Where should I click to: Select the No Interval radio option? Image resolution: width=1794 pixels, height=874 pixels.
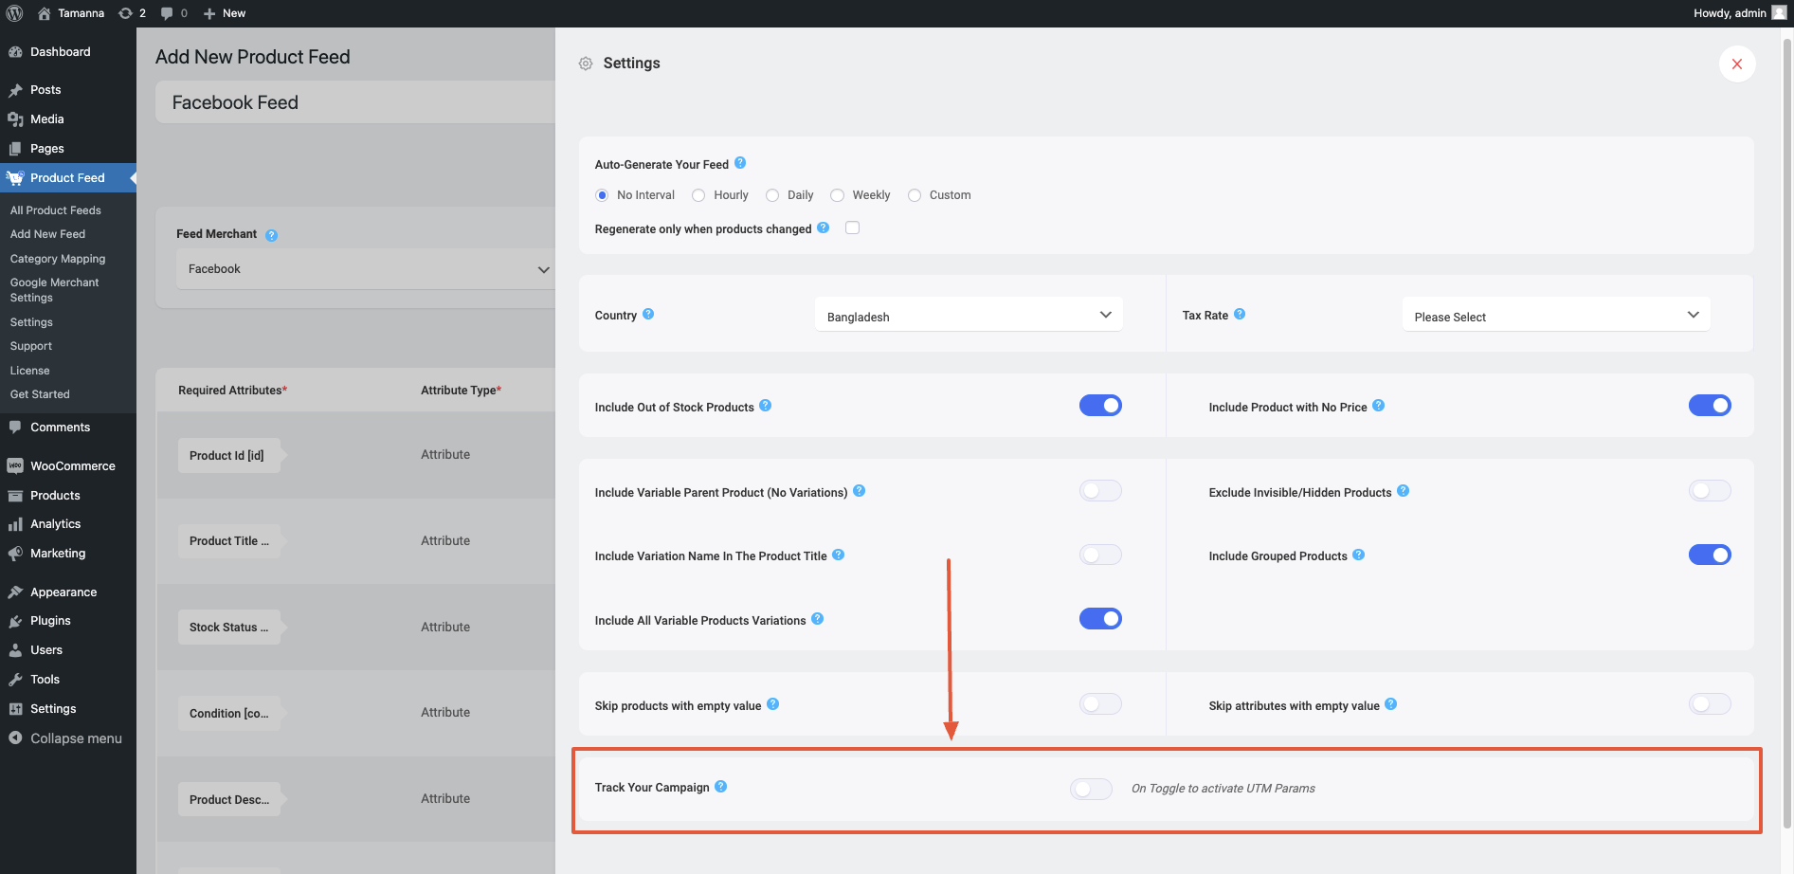[x=602, y=195]
